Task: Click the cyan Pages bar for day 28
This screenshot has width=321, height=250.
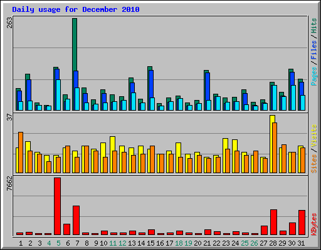Action: coord(275,98)
